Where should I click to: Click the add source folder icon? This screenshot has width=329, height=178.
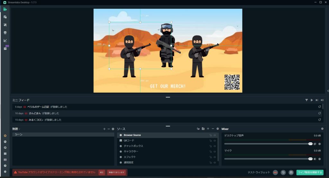tap(203, 129)
